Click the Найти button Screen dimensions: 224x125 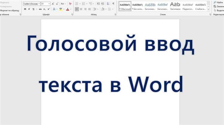[219, 2]
